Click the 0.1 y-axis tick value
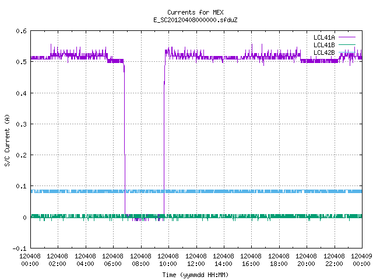Screen dimensions: 373x280 [x=21, y=186]
